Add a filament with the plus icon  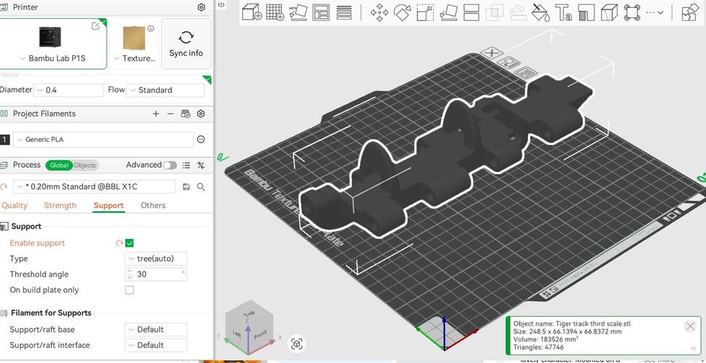(x=156, y=114)
